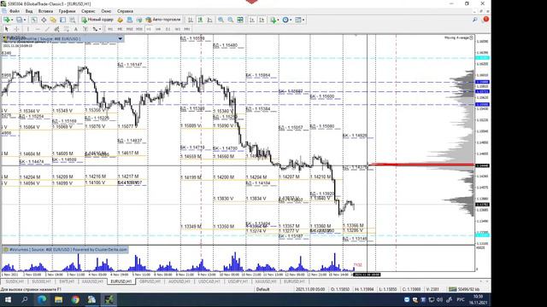Click the Новый ордер button
Image resolution: width=547 pixels, height=307 pixels.
point(97,20)
